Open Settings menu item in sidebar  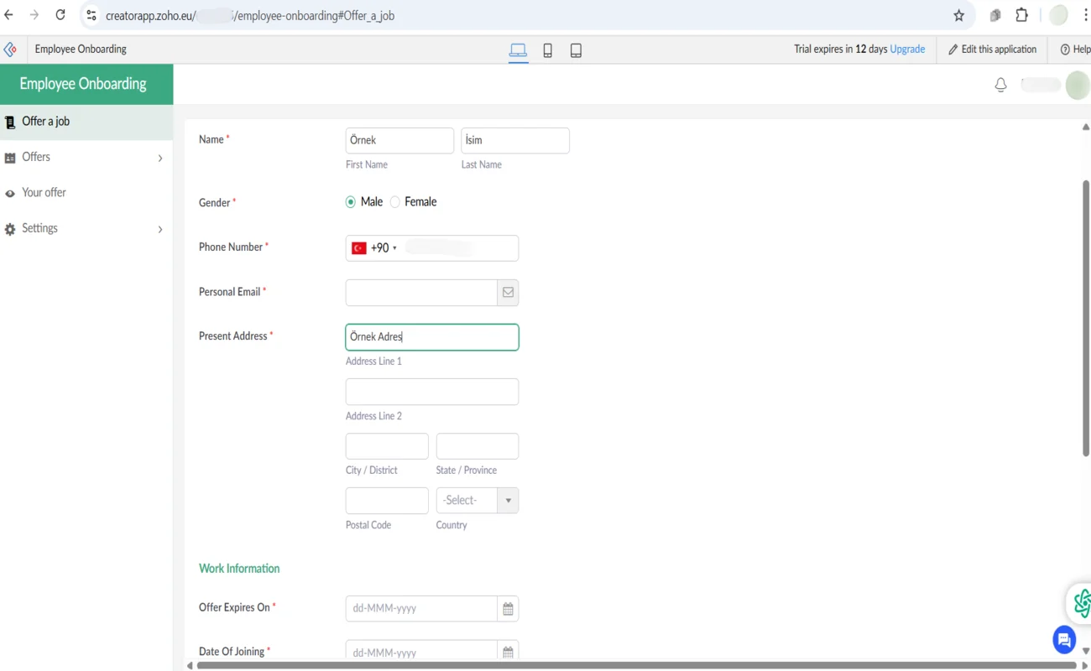[x=86, y=229]
